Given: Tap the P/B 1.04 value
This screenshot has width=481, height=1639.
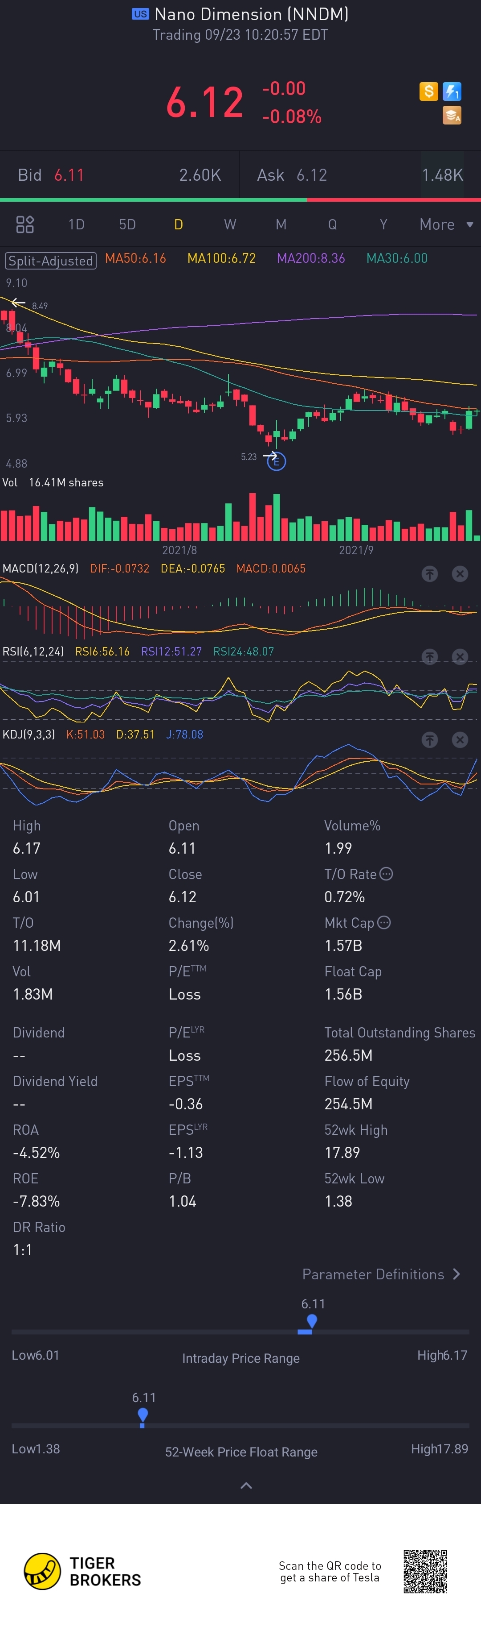Looking at the screenshot, I should (x=182, y=1201).
